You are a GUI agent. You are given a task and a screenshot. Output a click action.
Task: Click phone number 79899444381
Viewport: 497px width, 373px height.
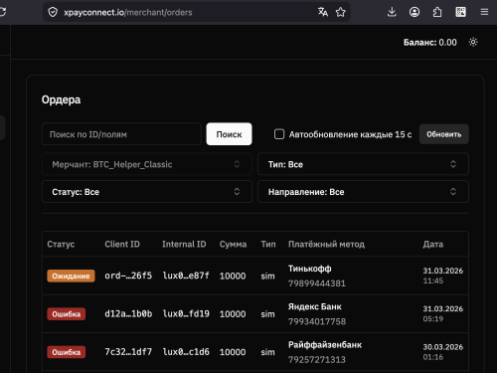pyautogui.click(x=317, y=283)
